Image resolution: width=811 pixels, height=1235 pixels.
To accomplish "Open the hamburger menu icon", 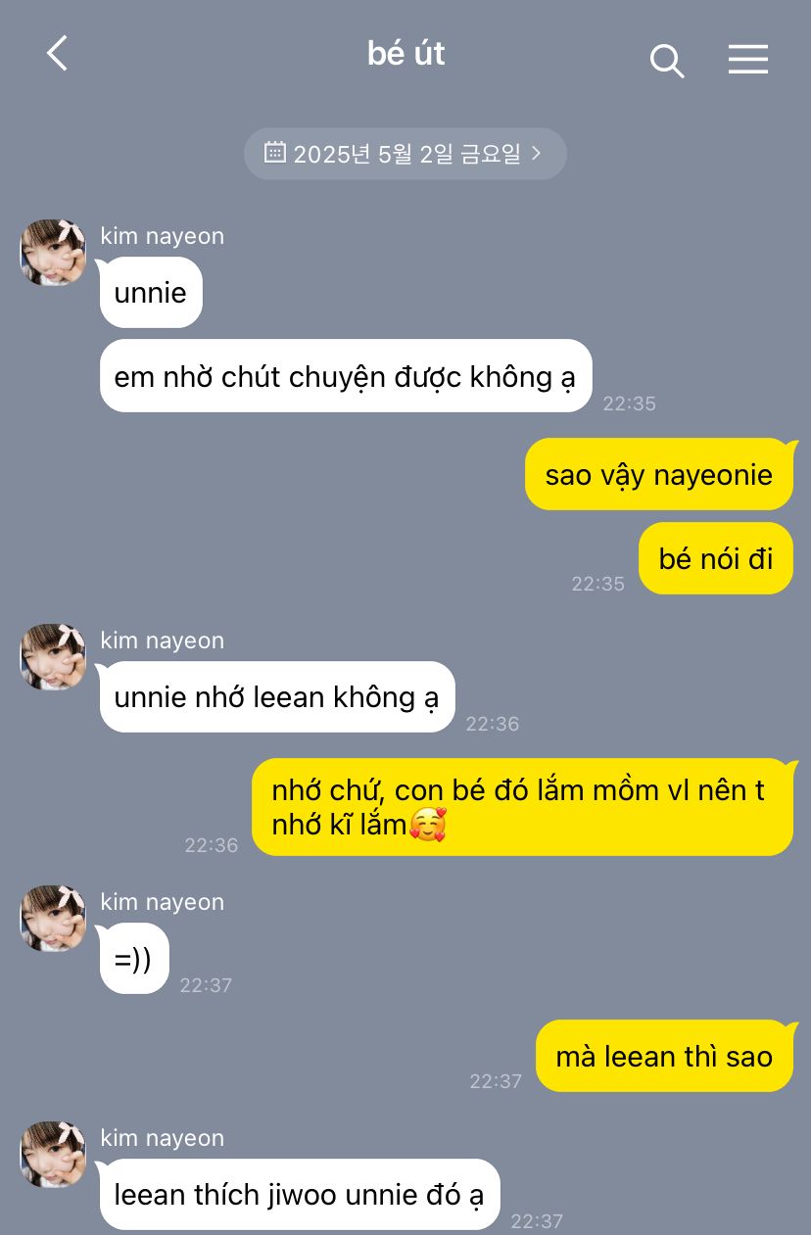I will click(748, 60).
